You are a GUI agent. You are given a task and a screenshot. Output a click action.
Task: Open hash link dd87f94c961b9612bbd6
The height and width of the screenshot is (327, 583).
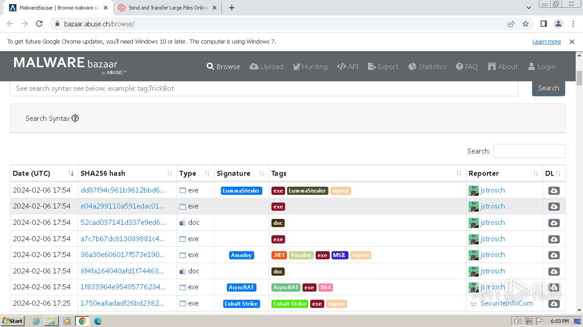[123, 190]
